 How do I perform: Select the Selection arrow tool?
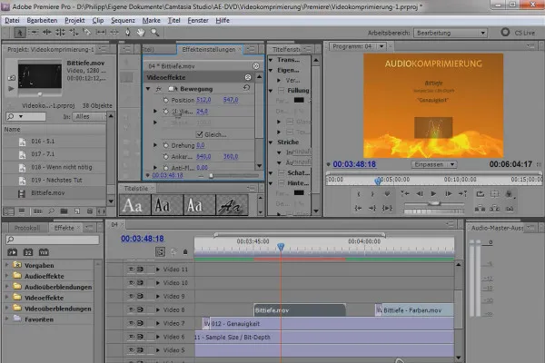coord(20,33)
